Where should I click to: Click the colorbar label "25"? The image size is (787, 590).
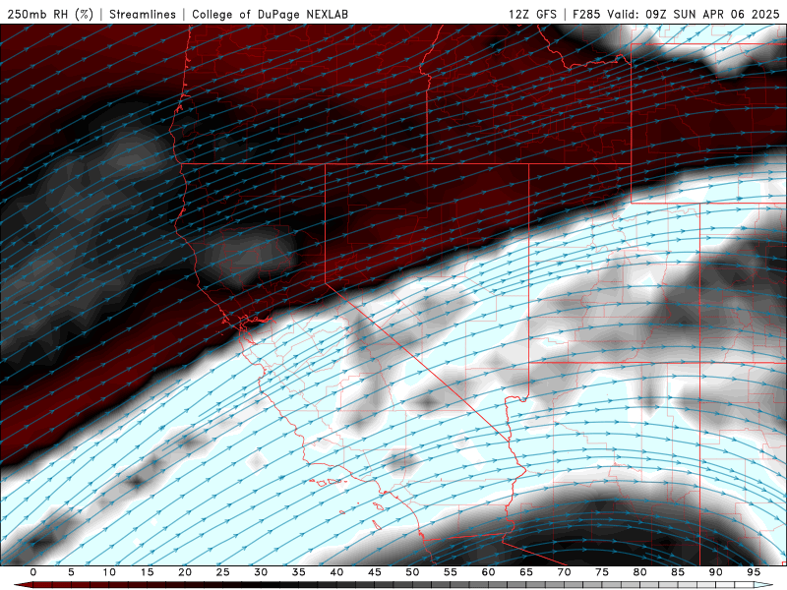point(223,572)
